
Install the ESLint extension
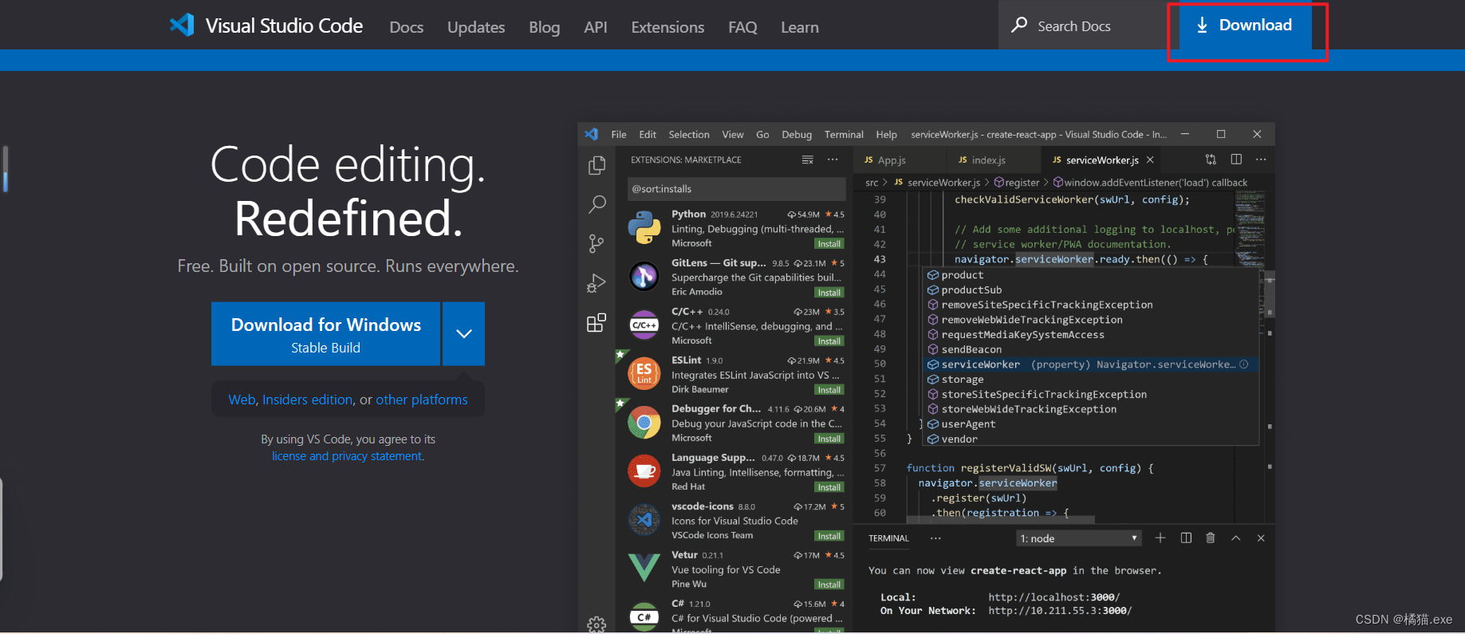pos(829,390)
